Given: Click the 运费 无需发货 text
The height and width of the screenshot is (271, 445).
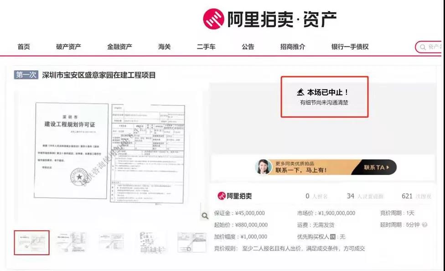Looking at the screenshot, I should coord(316,225).
